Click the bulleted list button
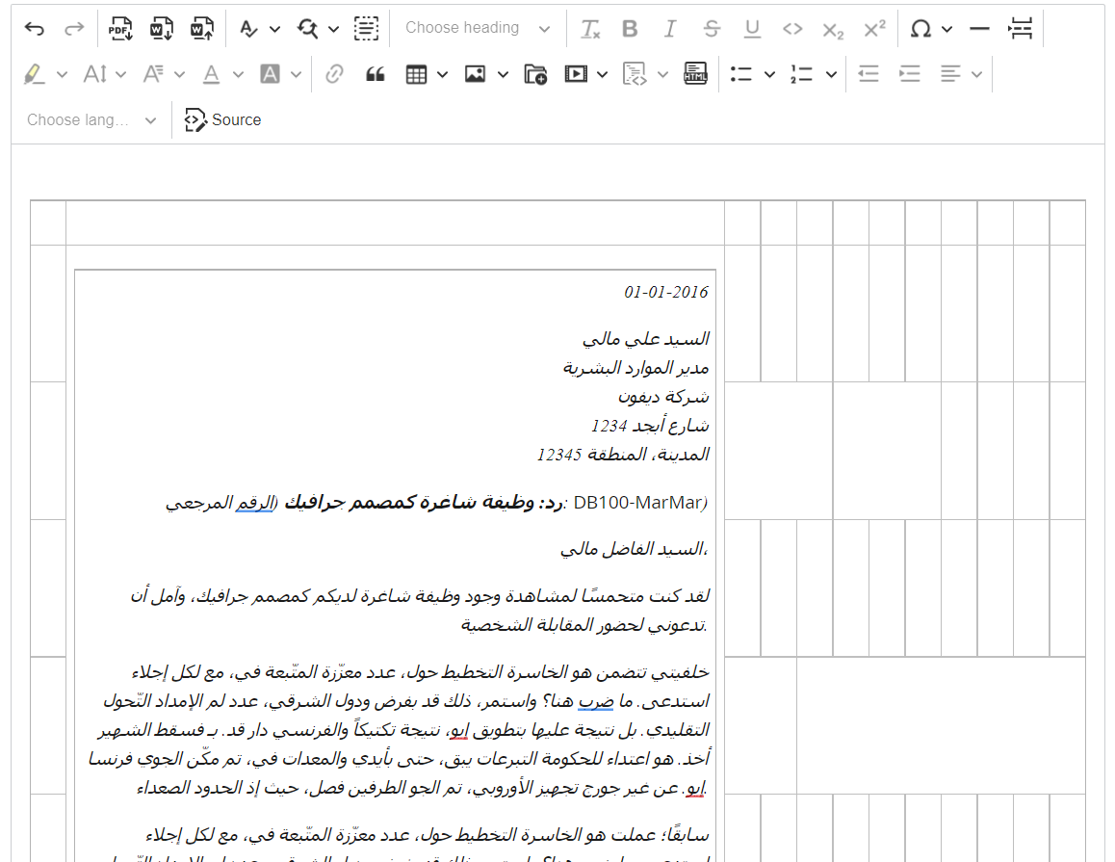1115x862 pixels. 740,74
